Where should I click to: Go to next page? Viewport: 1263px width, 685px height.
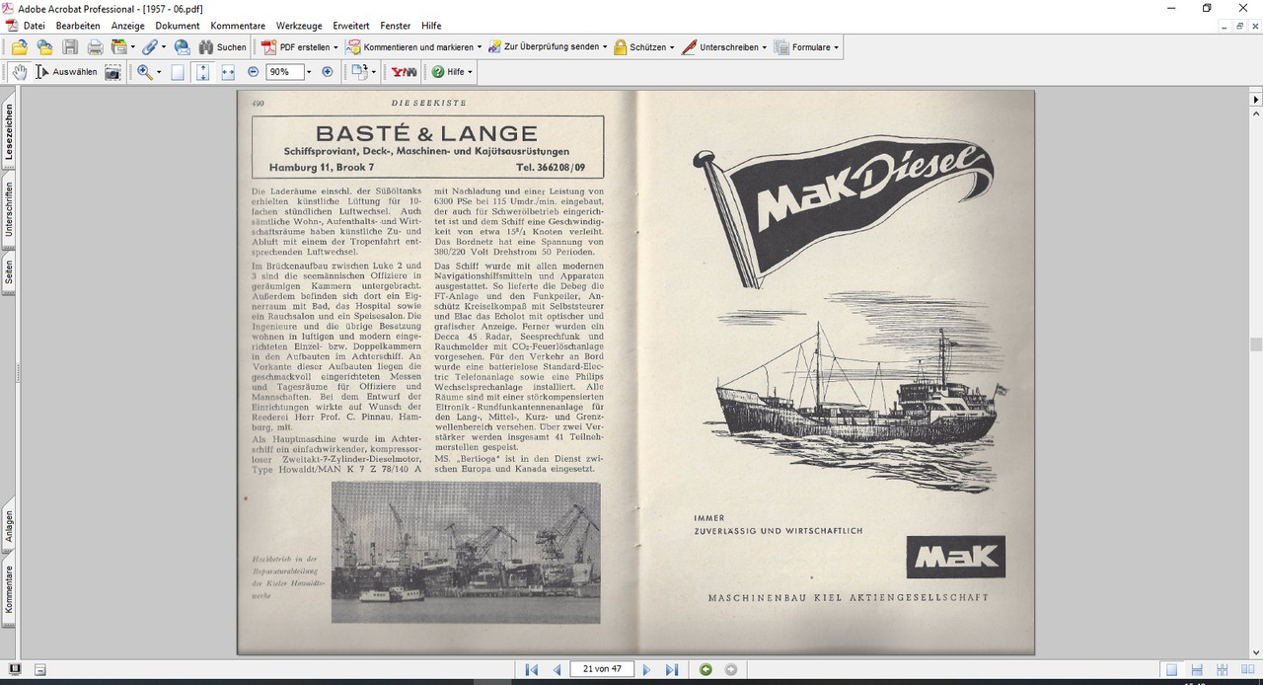(x=646, y=669)
